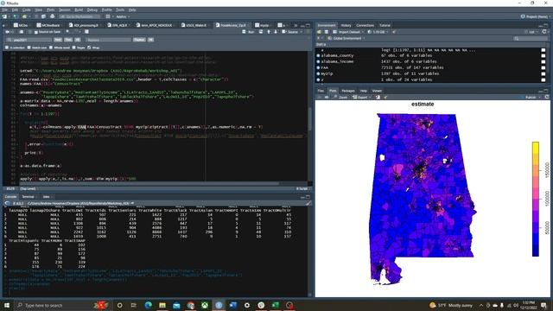Refresh the Environment pane

pos(544,32)
